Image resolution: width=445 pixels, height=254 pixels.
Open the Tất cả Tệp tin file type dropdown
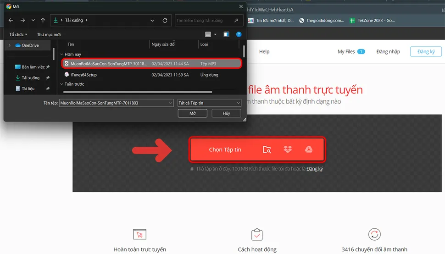point(209,103)
